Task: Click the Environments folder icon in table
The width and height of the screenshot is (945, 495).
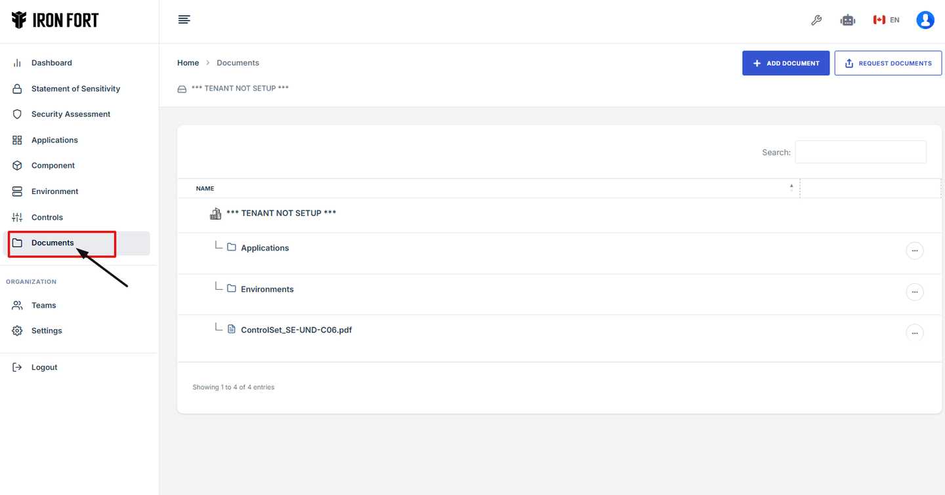Action: tap(232, 288)
